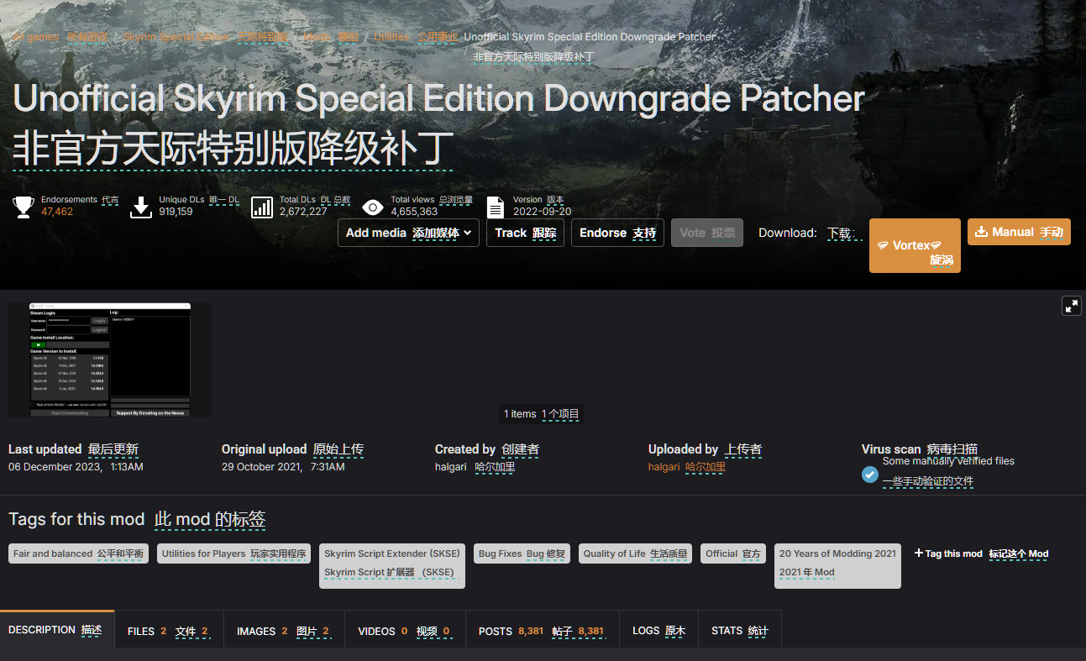Select the Official tag
Screen dimensions: 1086x661
tap(733, 553)
